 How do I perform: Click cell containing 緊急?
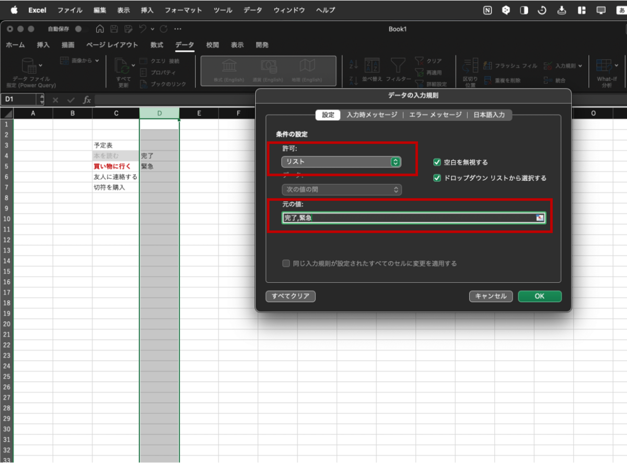click(x=159, y=166)
